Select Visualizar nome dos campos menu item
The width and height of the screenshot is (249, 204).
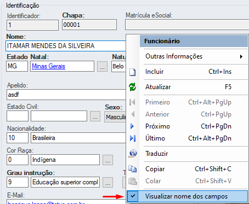click(x=187, y=196)
